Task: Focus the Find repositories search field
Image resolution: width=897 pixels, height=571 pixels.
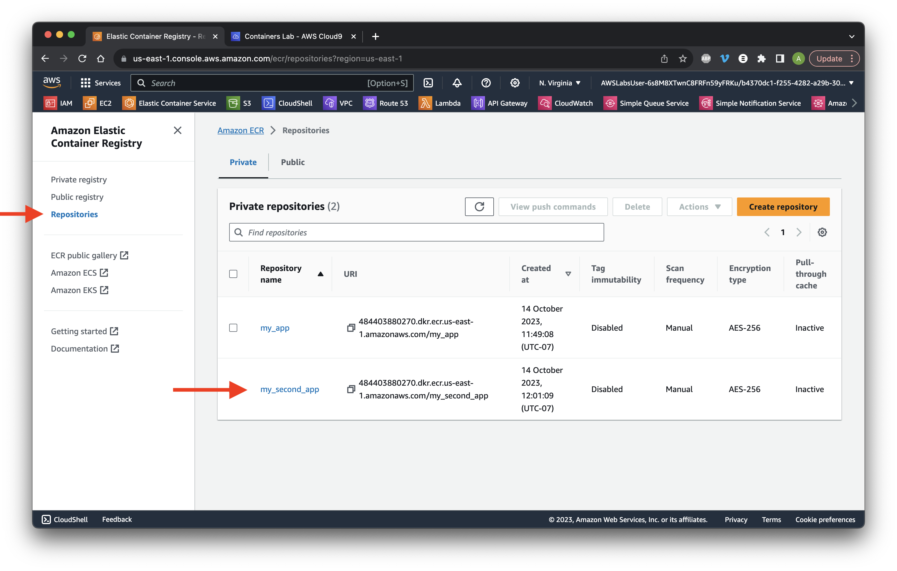Action: (416, 232)
